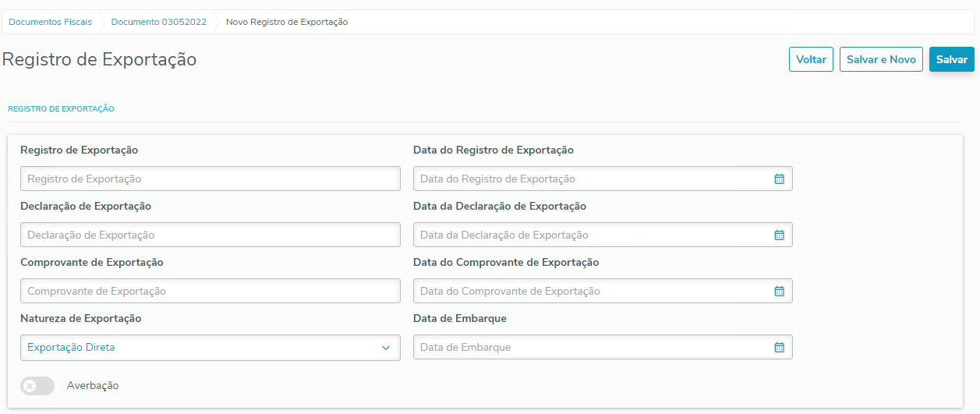Screen dimensions: 980x414
Task: Click the Natureza de Exportação chevron arrow
Action: pos(386,348)
